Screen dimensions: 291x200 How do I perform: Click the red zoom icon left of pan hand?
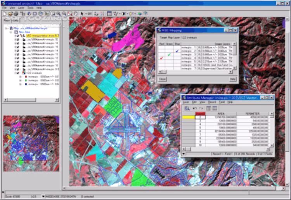(70, 14)
